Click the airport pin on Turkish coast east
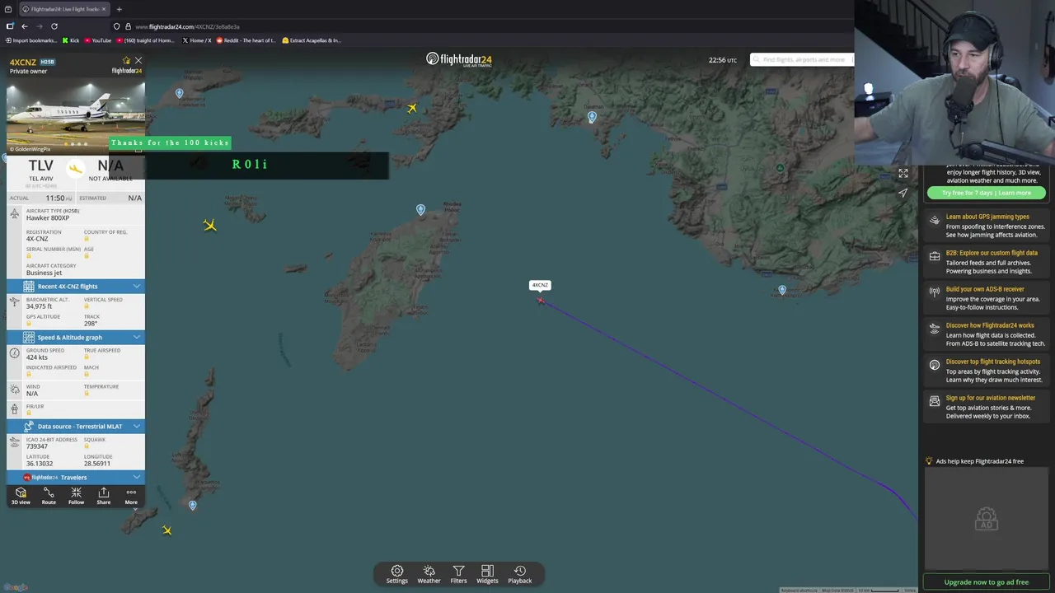Image resolution: width=1055 pixels, height=593 pixels. [x=782, y=291]
